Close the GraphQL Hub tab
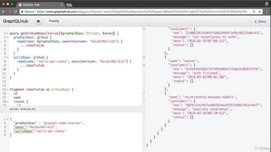Viewport: 271px width, 152px height. click(x=62, y=5)
